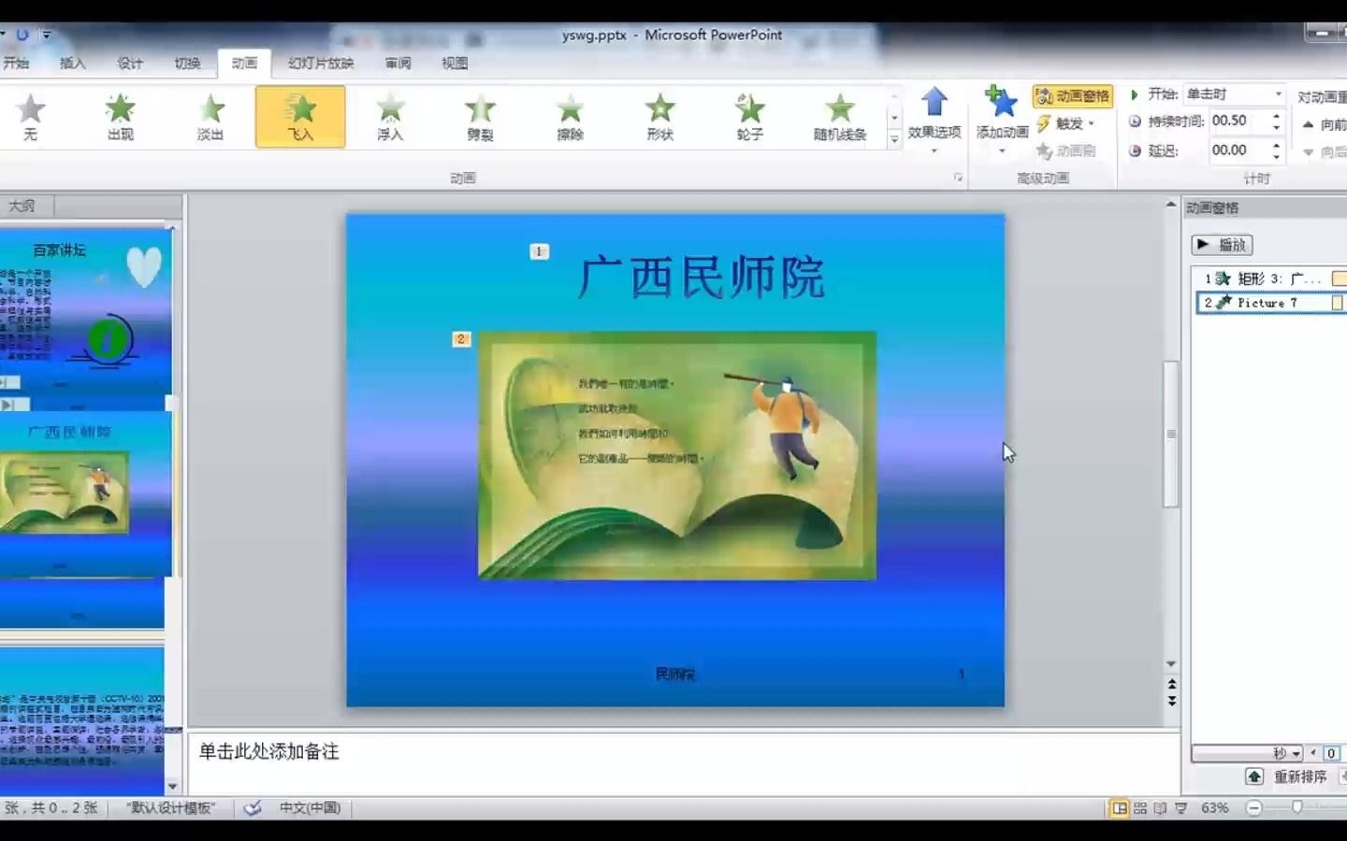Click the 延迟 delay field
The width and height of the screenshot is (1347, 841).
[1238, 150]
